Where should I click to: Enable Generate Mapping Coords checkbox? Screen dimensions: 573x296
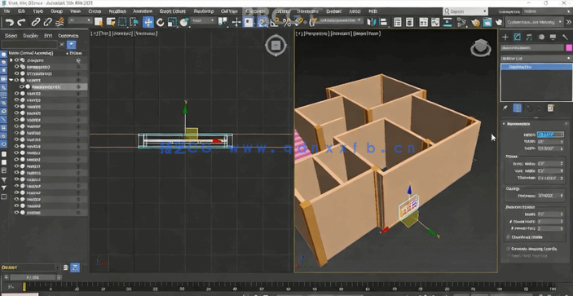tap(509, 249)
